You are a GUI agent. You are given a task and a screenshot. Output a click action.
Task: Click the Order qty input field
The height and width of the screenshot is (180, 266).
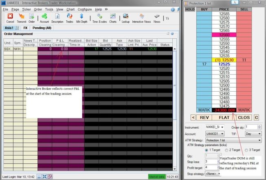click(x=251, y=127)
